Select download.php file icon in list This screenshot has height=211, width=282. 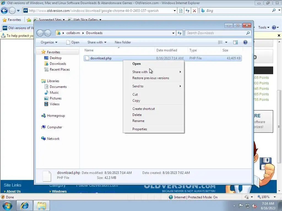tap(87, 58)
